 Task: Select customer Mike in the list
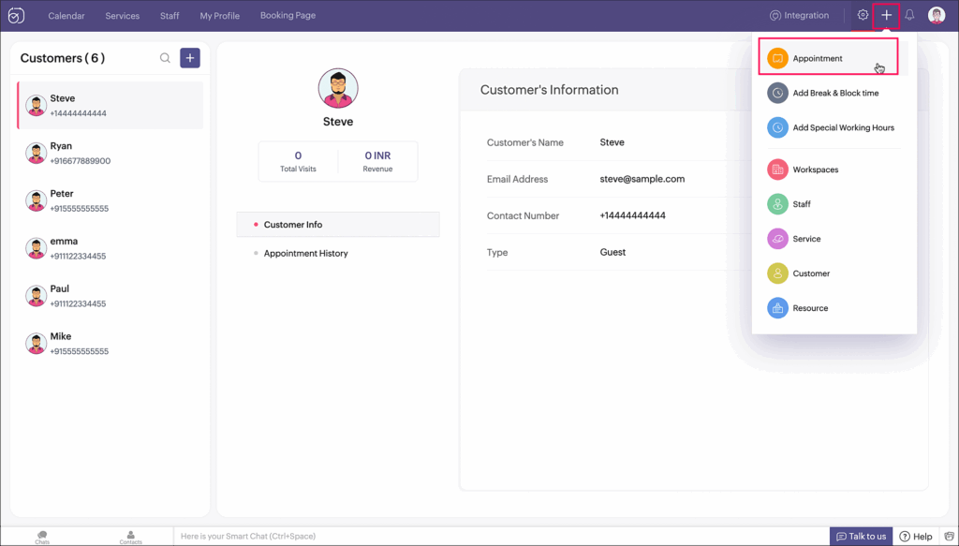pyautogui.click(x=111, y=344)
